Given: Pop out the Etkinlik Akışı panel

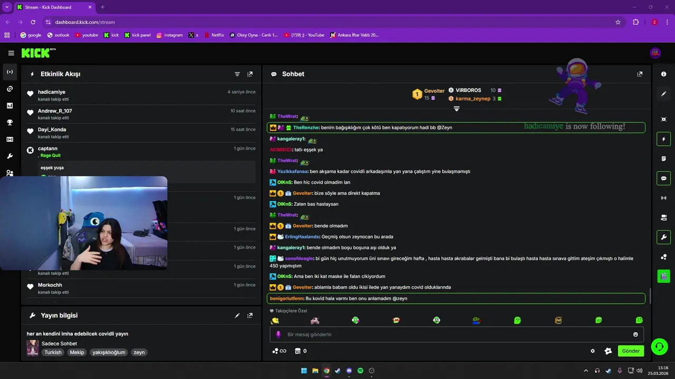Looking at the screenshot, I should tap(250, 74).
